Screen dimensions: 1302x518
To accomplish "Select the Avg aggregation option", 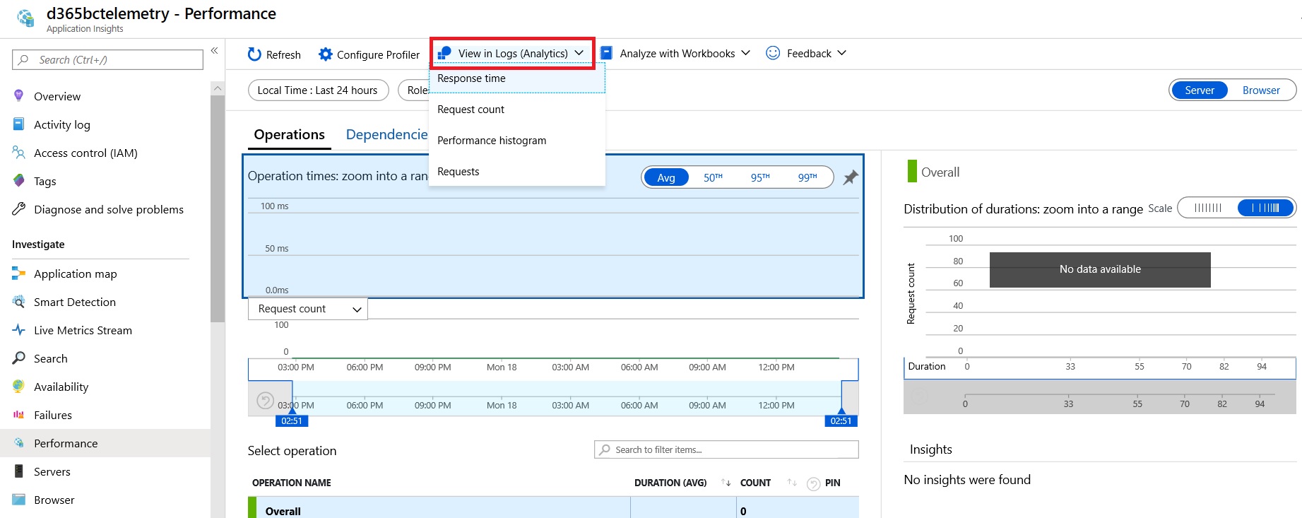I will coord(665,177).
